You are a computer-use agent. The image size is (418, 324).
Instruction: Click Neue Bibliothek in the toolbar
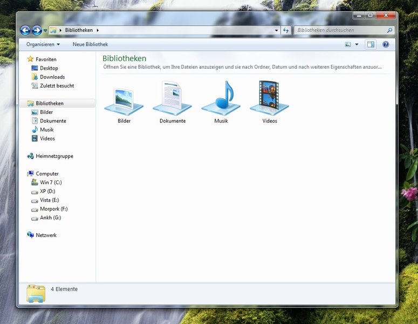(90, 44)
